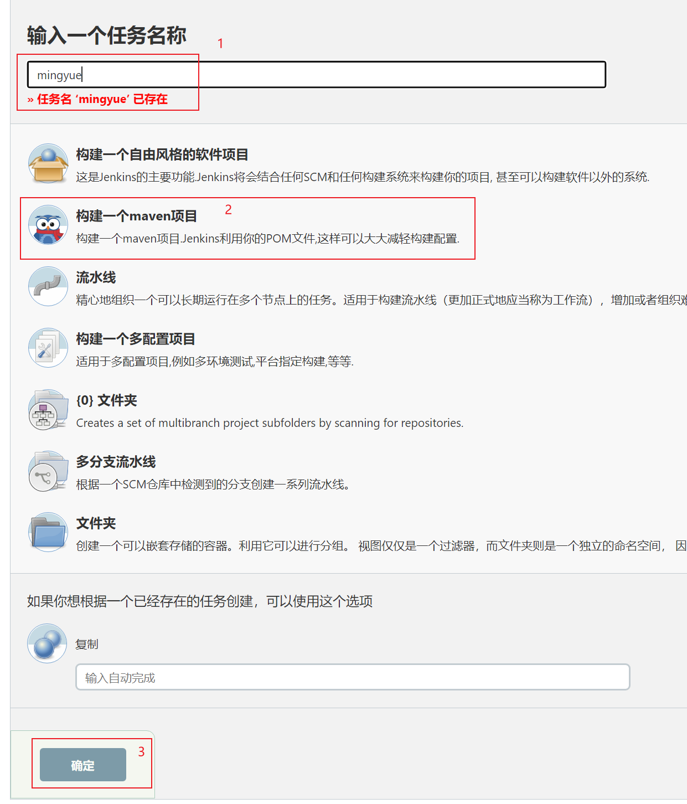Image resolution: width=687 pixels, height=804 pixels.
Task: Select the {0} 文件夹 item title
Action: tap(106, 400)
